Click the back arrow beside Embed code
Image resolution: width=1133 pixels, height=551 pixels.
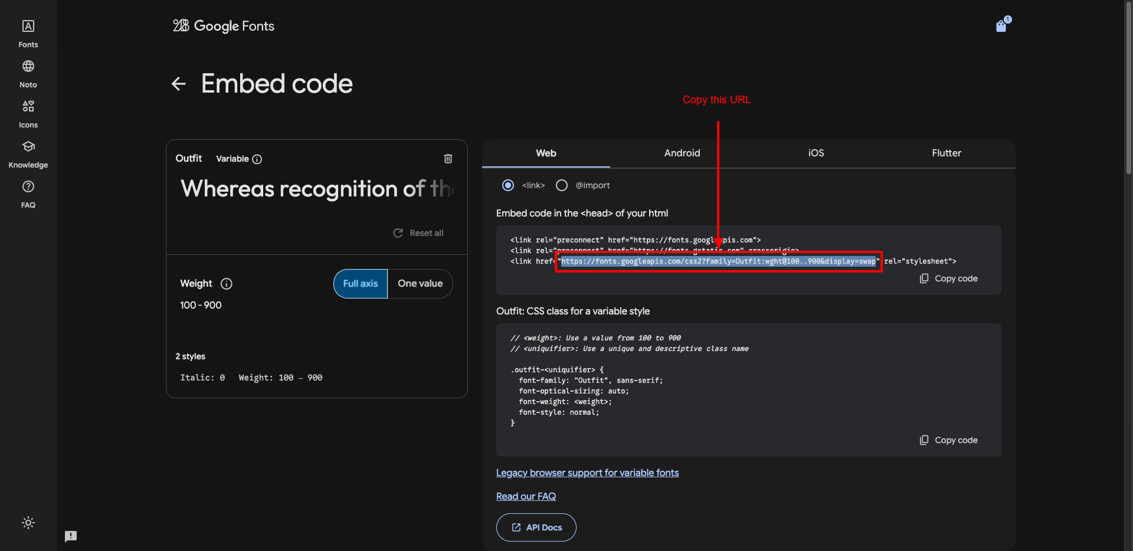(179, 84)
